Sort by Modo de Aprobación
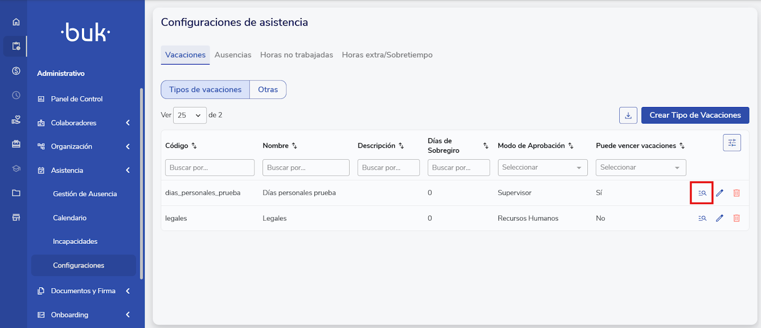This screenshot has width=761, height=328. point(571,145)
